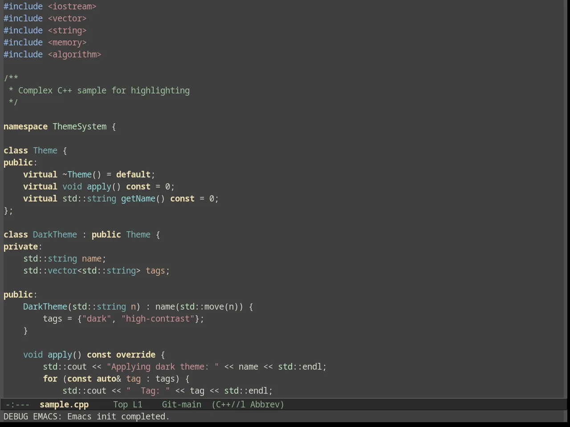The width and height of the screenshot is (570, 427).
Task: Click 'move' in 'std::move(n)'
Action: point(214,307)
